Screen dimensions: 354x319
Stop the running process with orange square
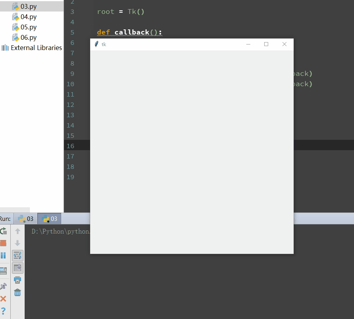(x=3, y=243)
